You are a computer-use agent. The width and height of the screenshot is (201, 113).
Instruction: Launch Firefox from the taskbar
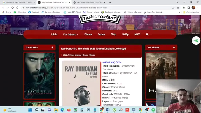[69, 110]
